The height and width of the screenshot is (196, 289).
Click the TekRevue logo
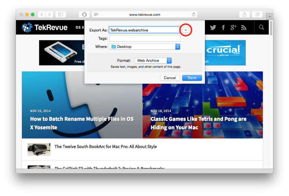coord(45,28)
